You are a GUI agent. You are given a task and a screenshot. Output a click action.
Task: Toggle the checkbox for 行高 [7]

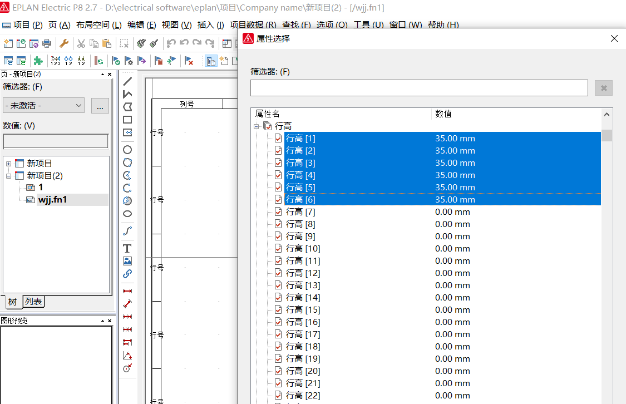click(x=278, y=212)
